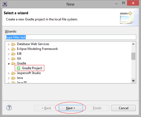Click the Java folder icon
Viewport: 141px width, 117px height.
click(13, 78)
